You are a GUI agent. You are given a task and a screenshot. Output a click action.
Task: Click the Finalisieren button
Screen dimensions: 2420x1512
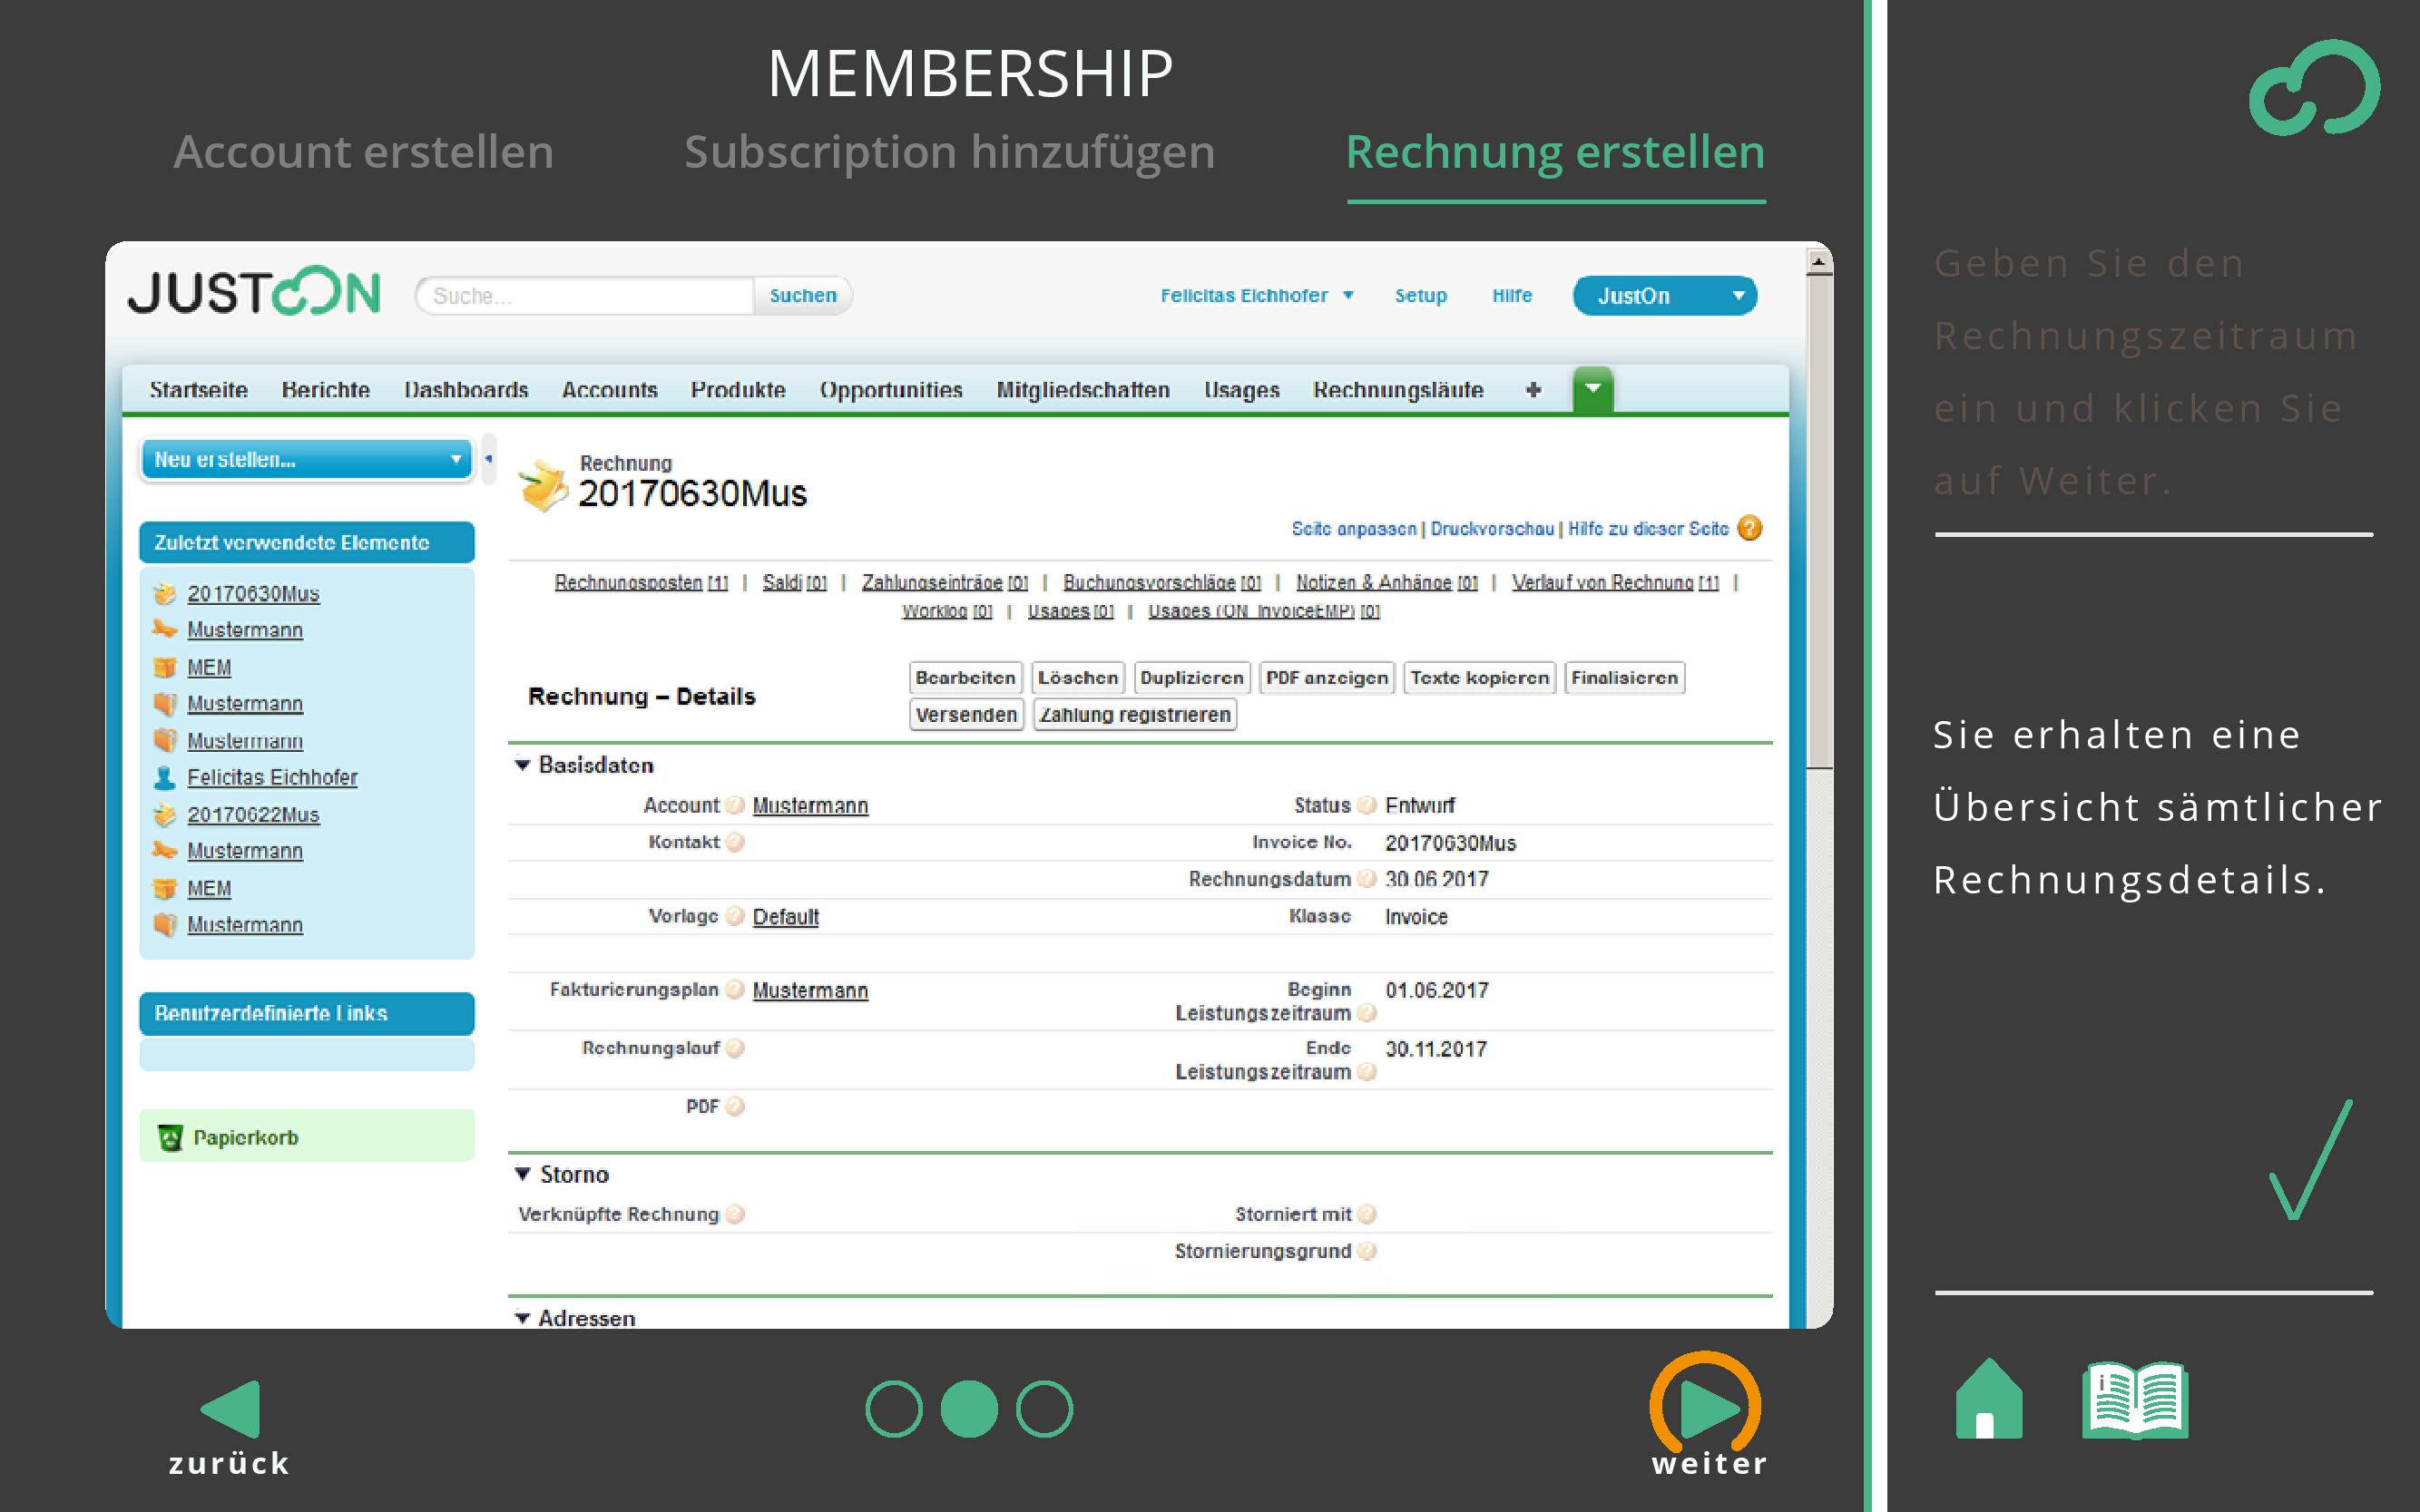[1623, 678]
